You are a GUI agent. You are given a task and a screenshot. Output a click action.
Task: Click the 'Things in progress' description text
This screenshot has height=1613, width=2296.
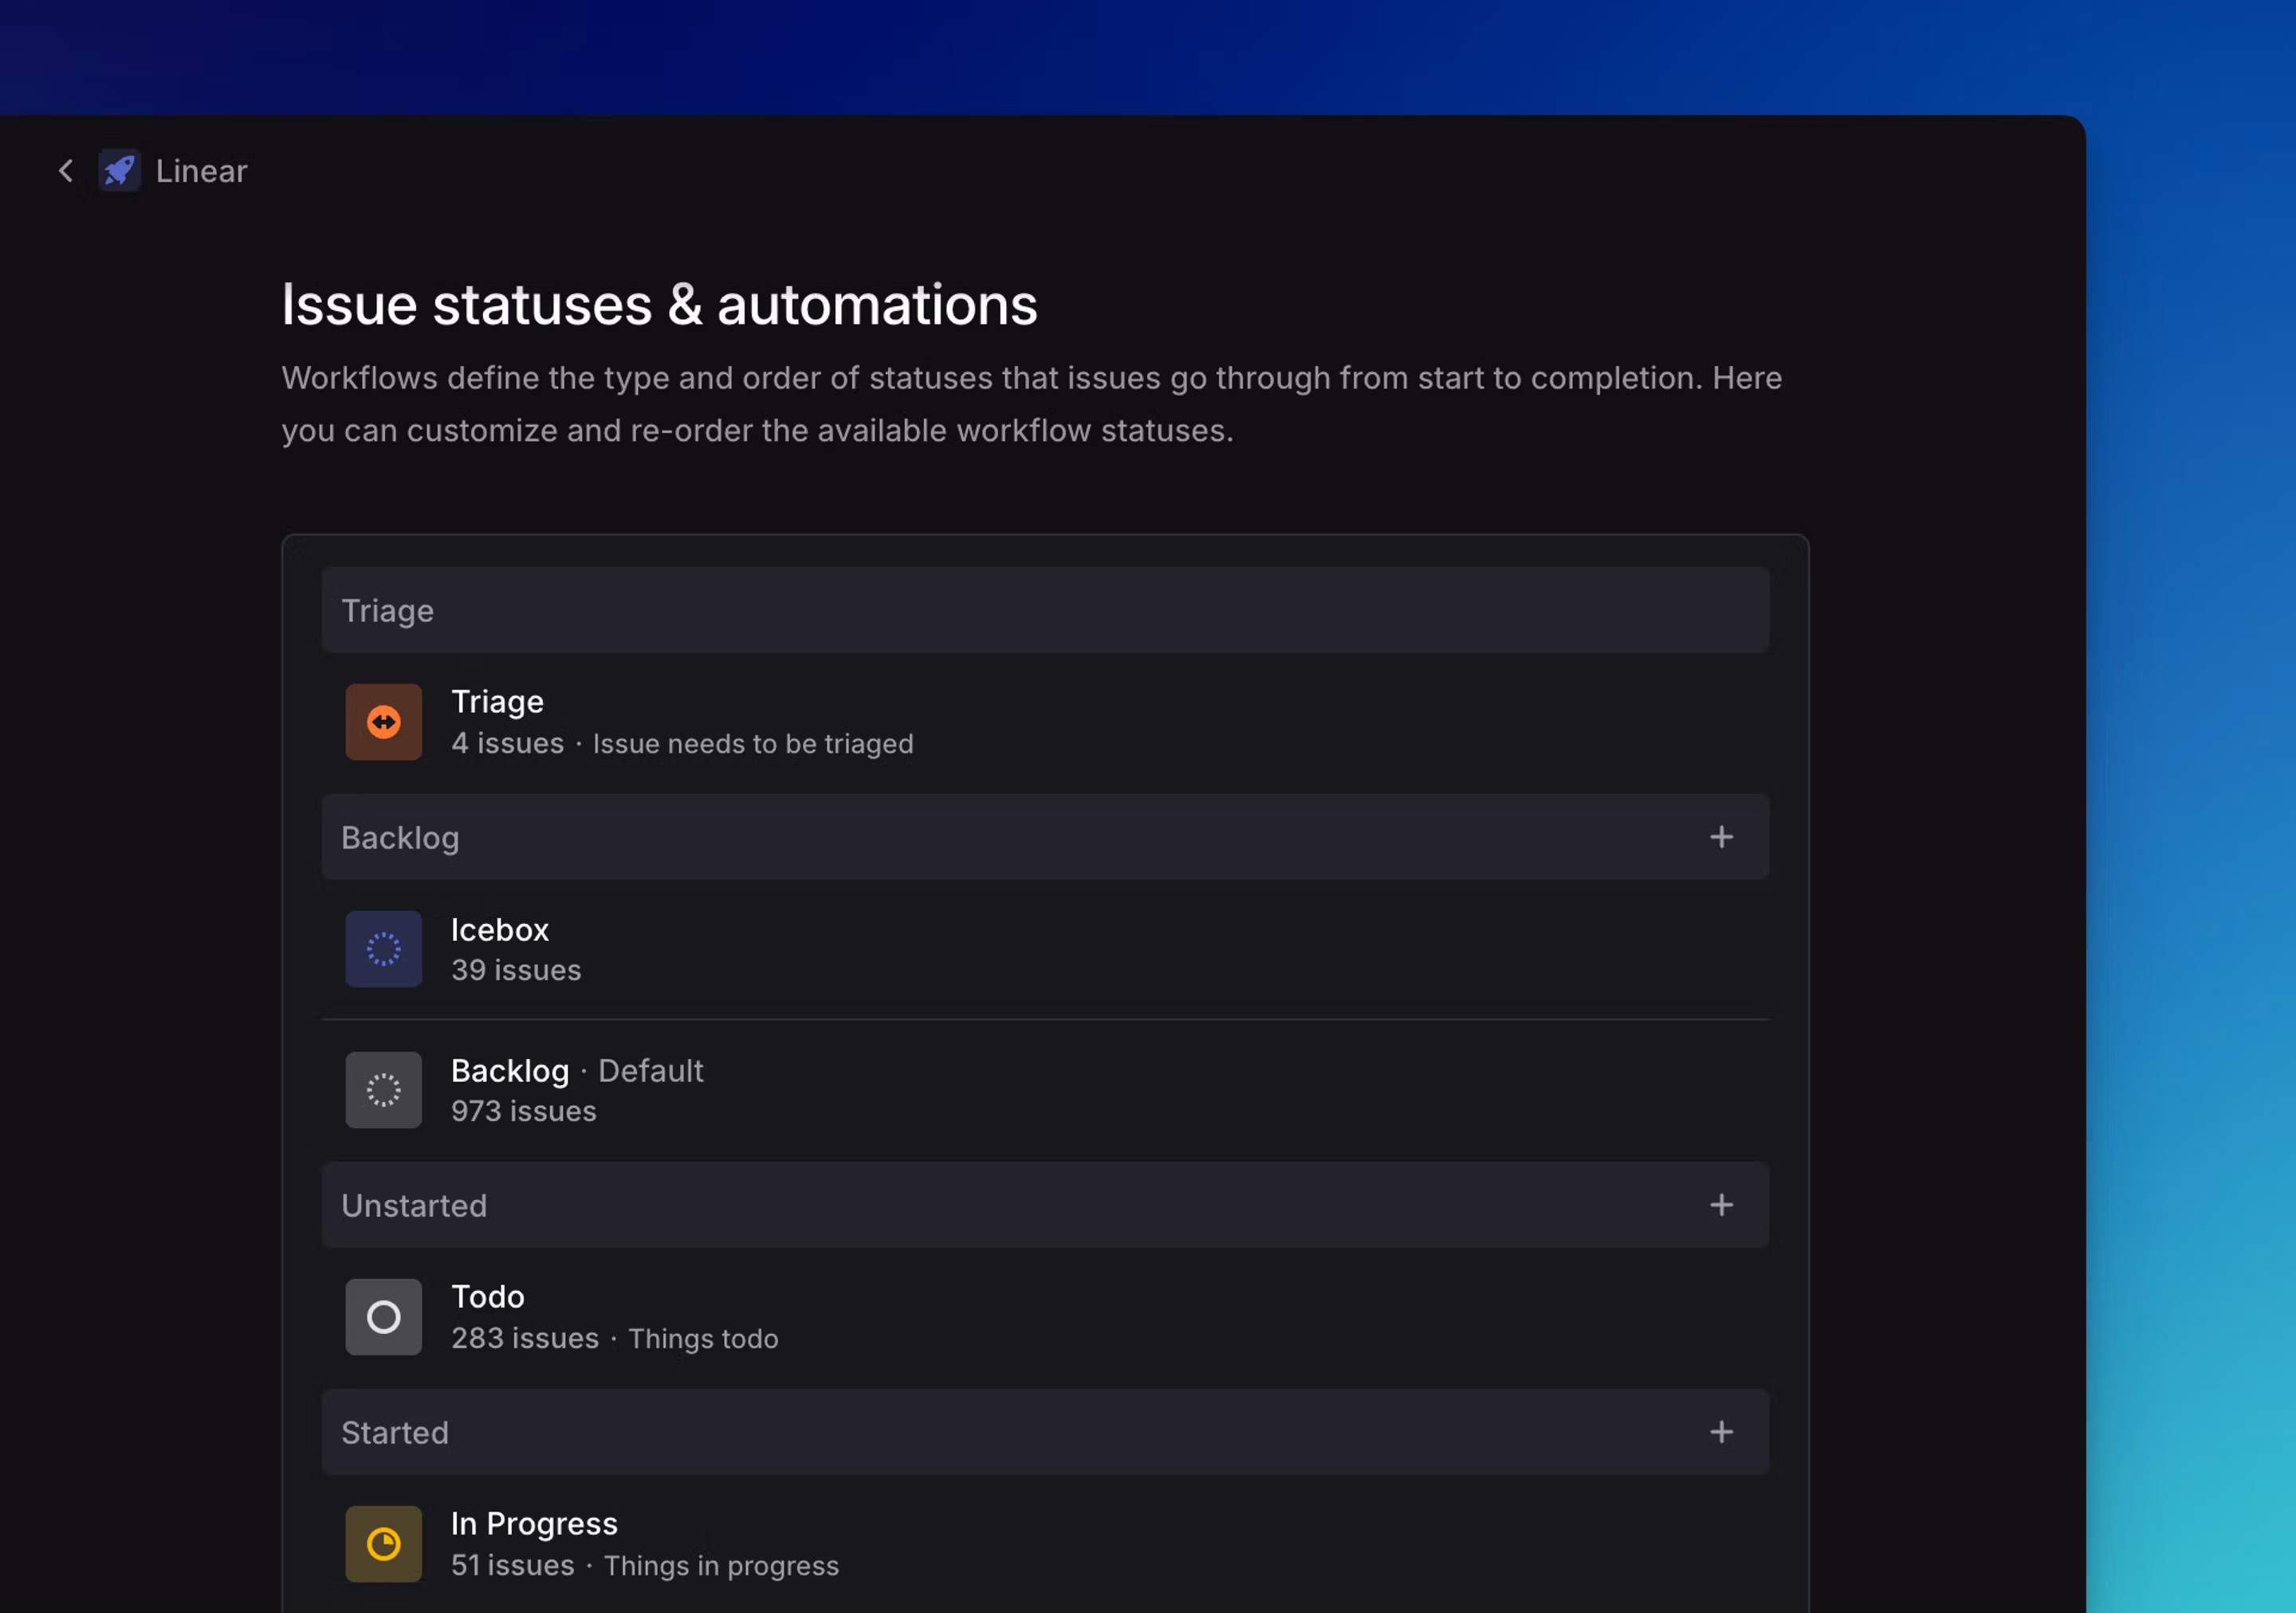pos(721,1565)
